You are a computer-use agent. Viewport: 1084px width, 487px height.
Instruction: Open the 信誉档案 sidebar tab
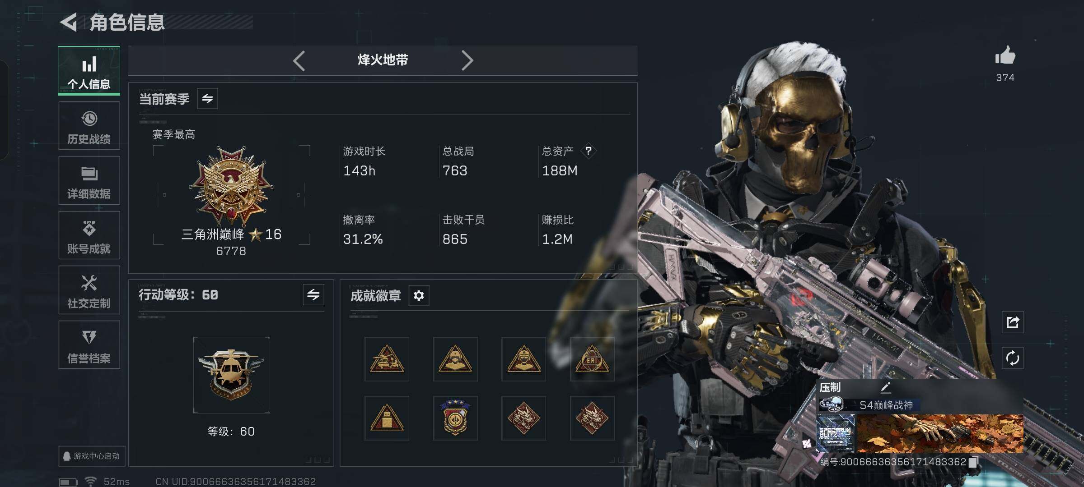[x=89, y=345]
